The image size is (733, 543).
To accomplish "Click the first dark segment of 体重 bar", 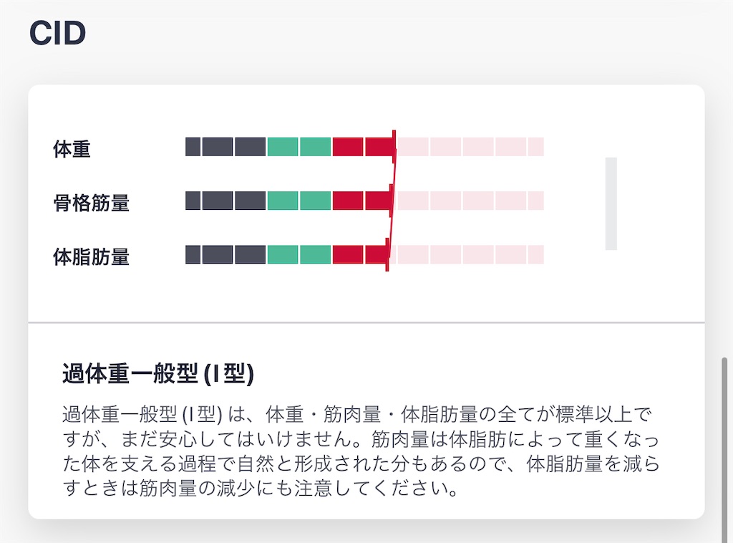I will click(193, 147).
